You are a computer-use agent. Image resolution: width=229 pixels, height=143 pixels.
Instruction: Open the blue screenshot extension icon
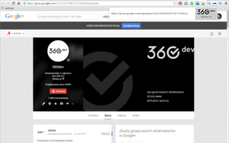[198, 3]
